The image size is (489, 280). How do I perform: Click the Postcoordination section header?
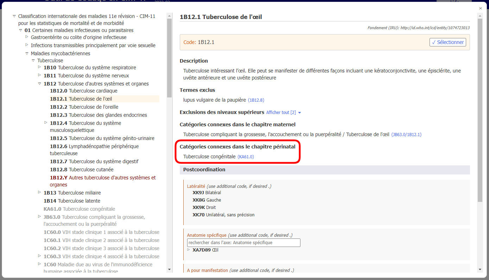[325, 170]
